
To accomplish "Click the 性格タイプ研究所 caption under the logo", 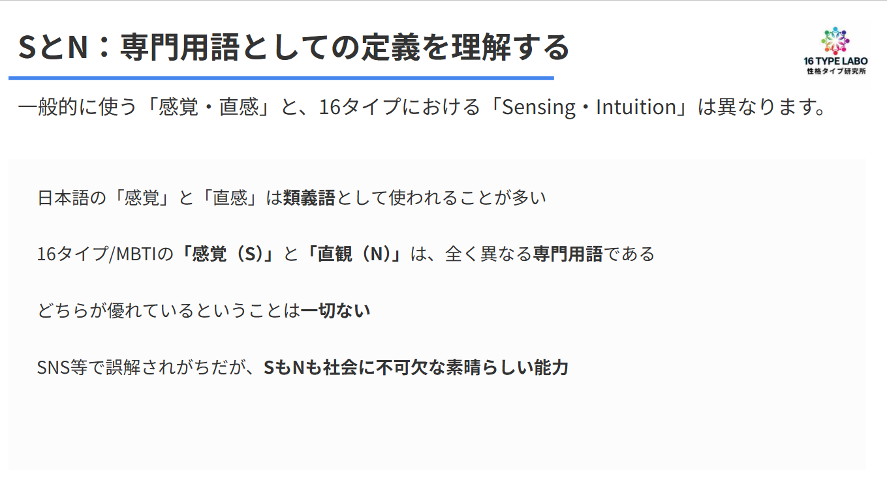I will point(835,70).
